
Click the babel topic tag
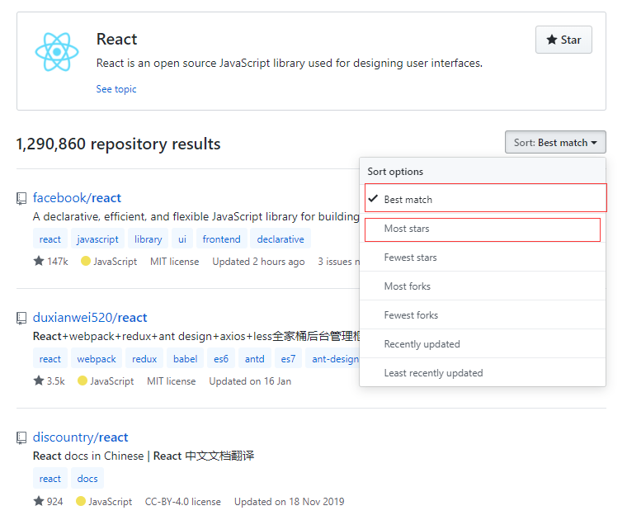pyautogui.click(x=185, y=358)
